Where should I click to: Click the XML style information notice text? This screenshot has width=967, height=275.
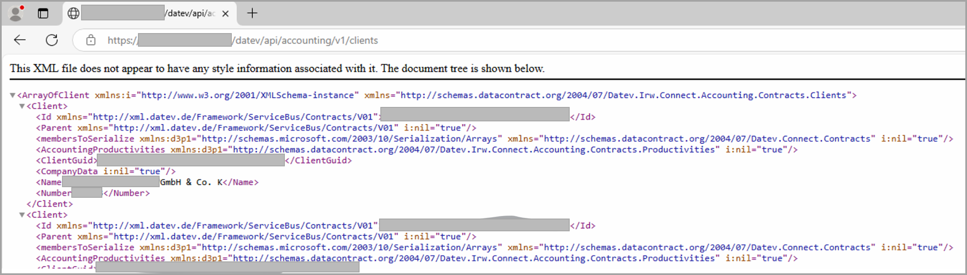[x=277, y=69]
